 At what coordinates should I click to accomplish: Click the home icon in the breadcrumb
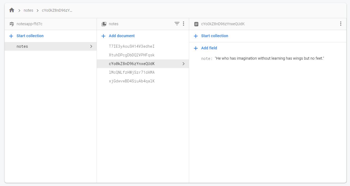pyautogui.click(x=11, y=10)
